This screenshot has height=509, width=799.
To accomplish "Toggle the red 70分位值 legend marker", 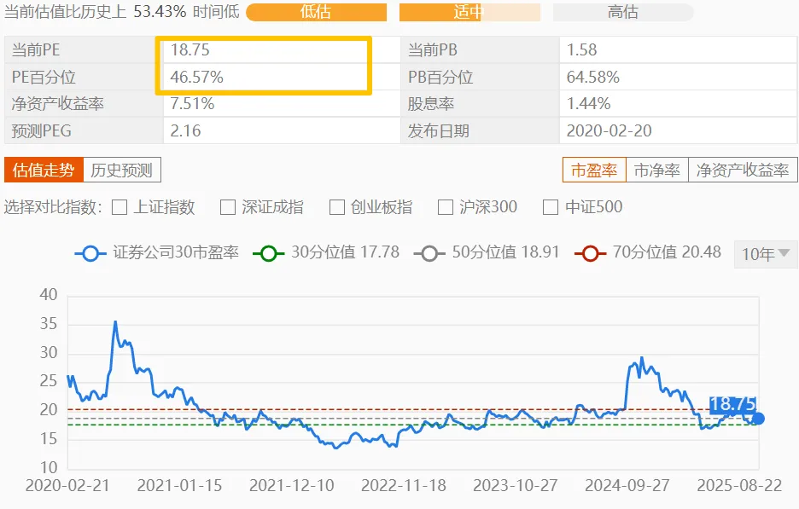I will pos(591,253).
